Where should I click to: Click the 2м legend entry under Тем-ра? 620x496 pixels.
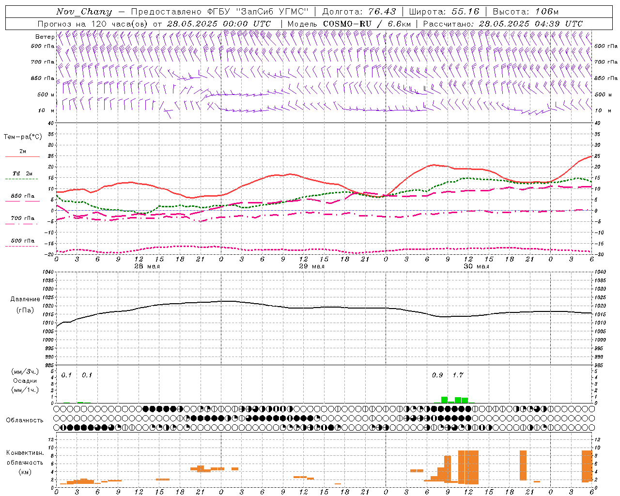tap(23, 152)
